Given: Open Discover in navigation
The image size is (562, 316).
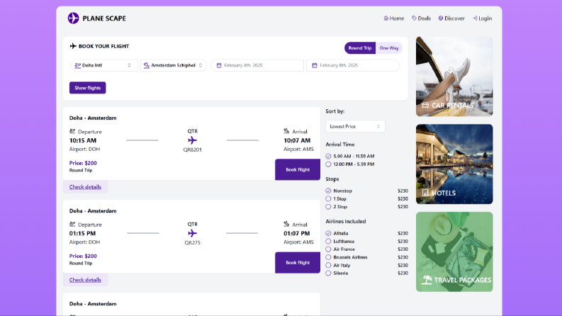Looking at the screenshot, I should (451, 18).
